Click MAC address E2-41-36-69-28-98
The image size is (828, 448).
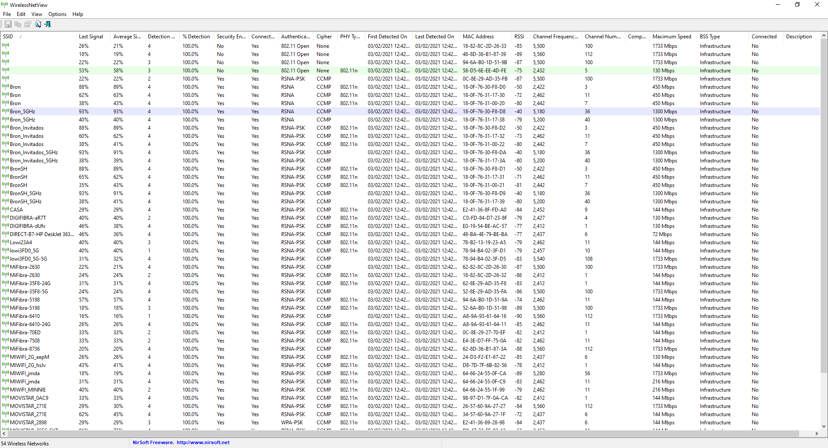tap(484, 423)
